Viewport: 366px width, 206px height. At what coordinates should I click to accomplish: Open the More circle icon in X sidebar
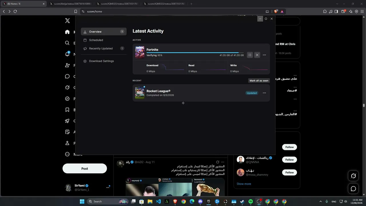coord(67,154)
